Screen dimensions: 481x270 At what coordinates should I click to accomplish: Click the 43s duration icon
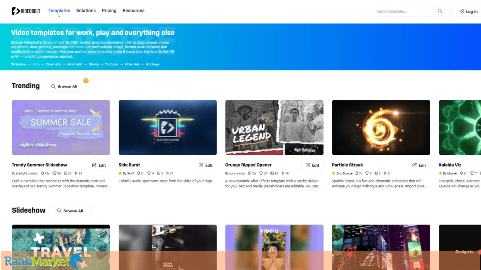(x=43, y=173)
